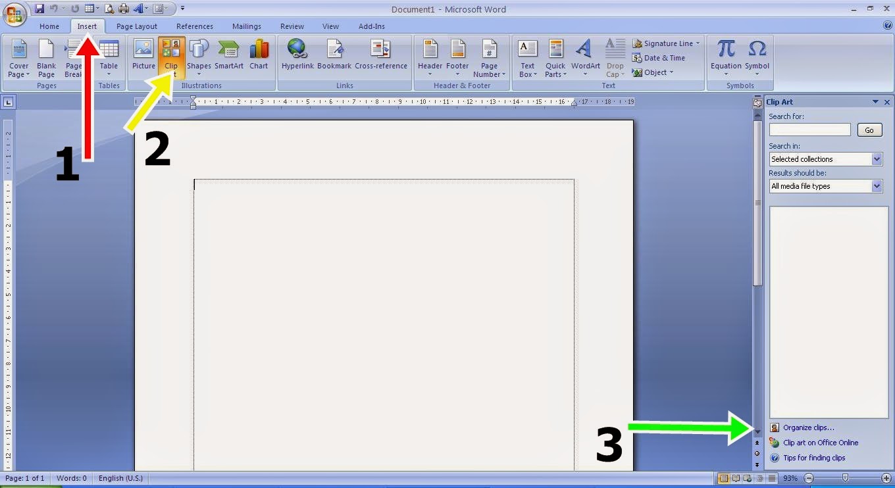
Task: Switch to Web Layout view
Action: coord(748,478)
